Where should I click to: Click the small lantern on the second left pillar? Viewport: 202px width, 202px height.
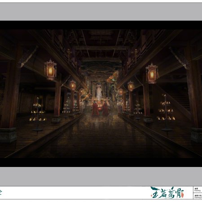click(73, 85)
